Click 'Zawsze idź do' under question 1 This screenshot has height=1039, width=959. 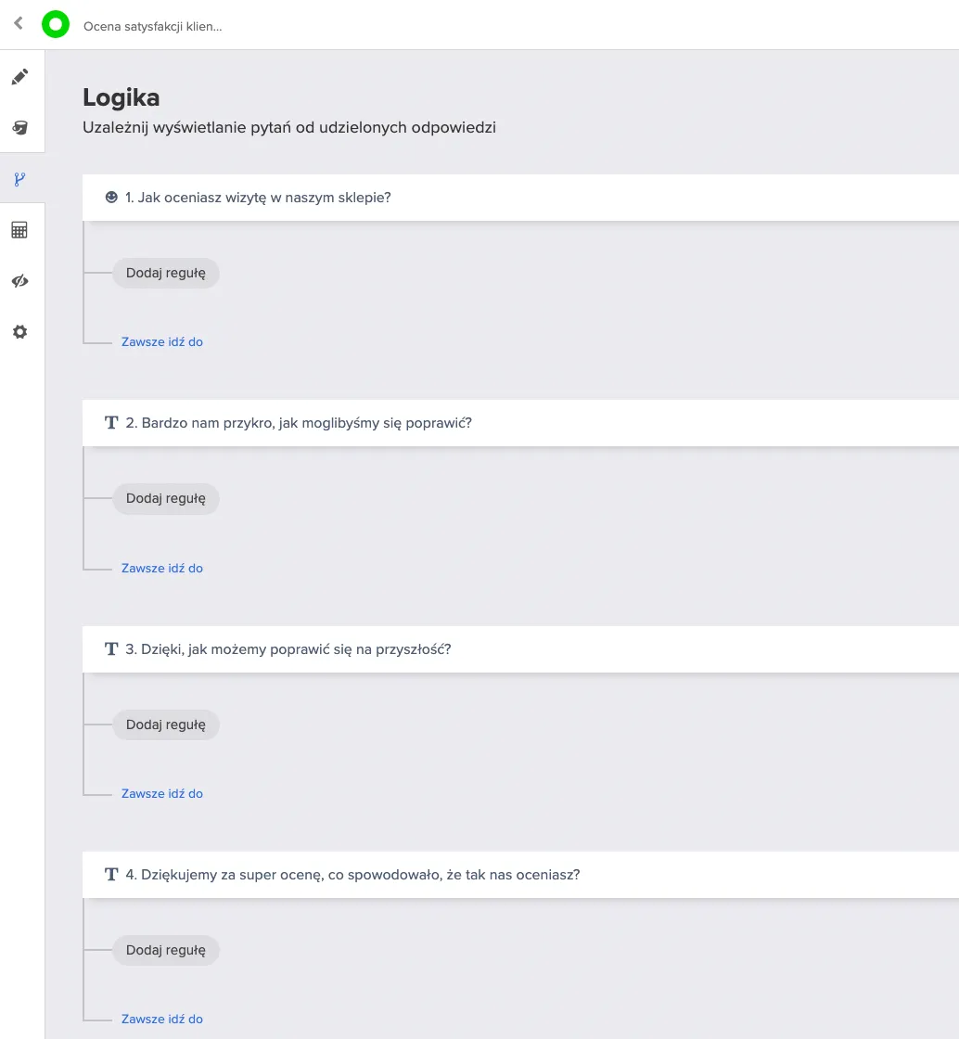click(x=162, y=342)
